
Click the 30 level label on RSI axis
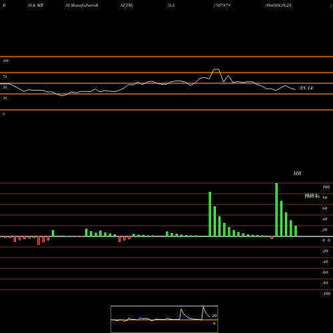(5, 98)
